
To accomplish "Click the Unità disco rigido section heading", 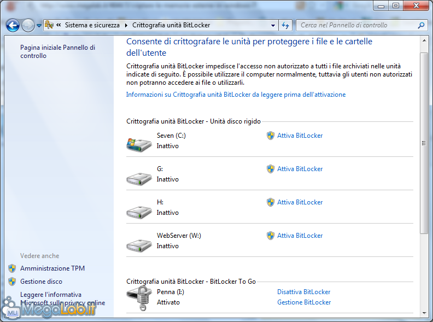I will click(194, 121).
